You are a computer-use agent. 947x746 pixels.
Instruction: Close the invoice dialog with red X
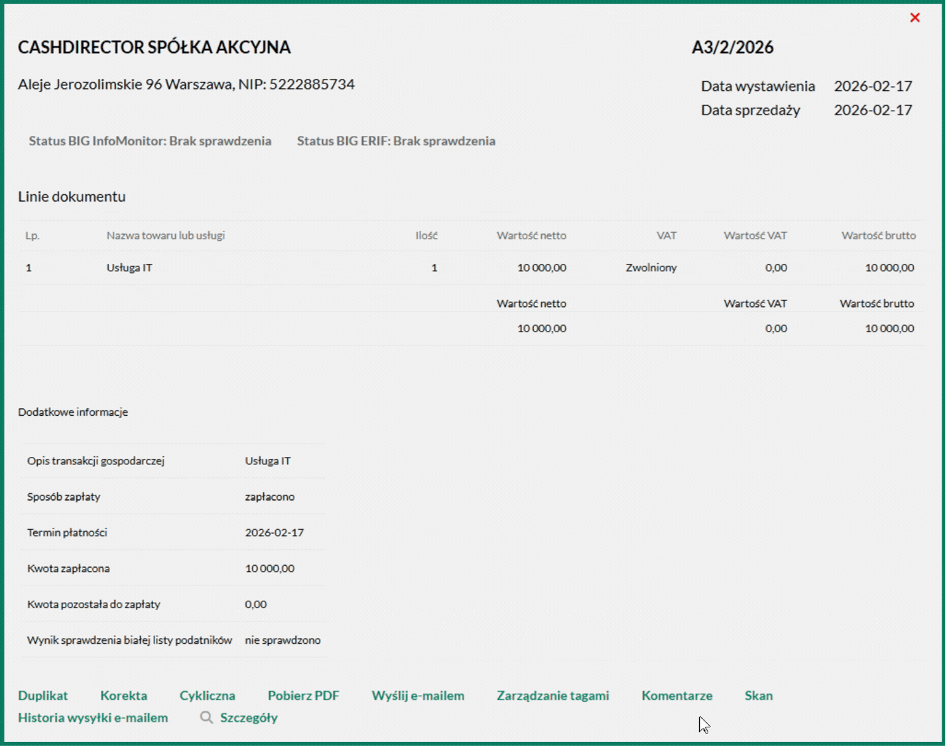[x=915, y=18]
